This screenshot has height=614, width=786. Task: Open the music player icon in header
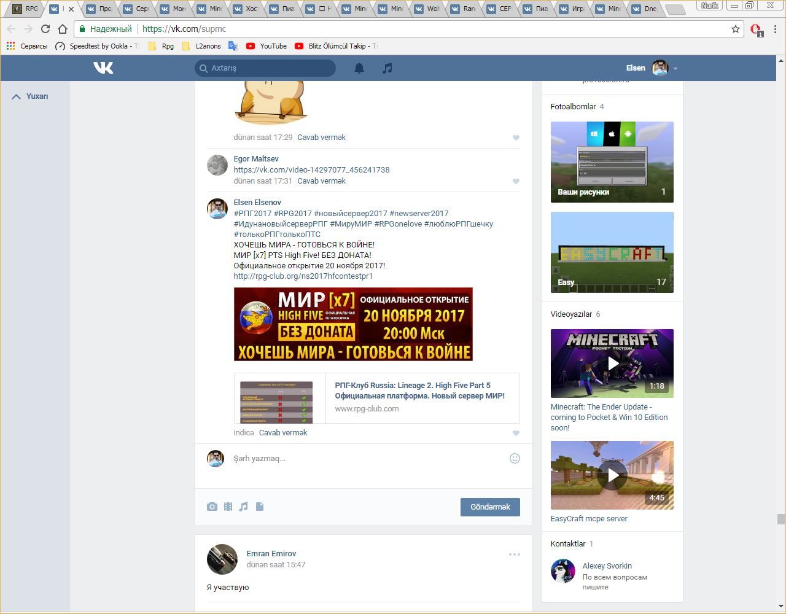(x=387, y=68)
